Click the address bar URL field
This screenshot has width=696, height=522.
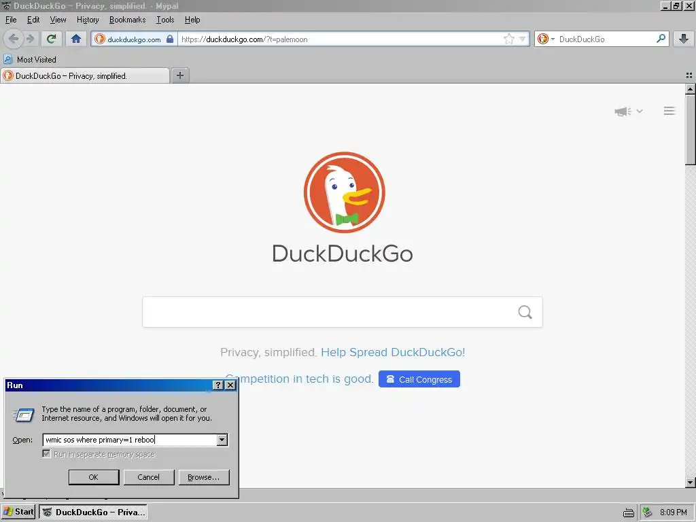click(340, 39)
